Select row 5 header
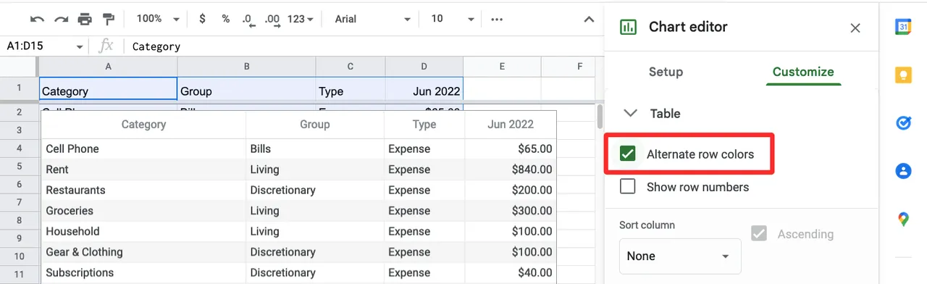Screen dimensions: 927x284 [x=19, y=167]
